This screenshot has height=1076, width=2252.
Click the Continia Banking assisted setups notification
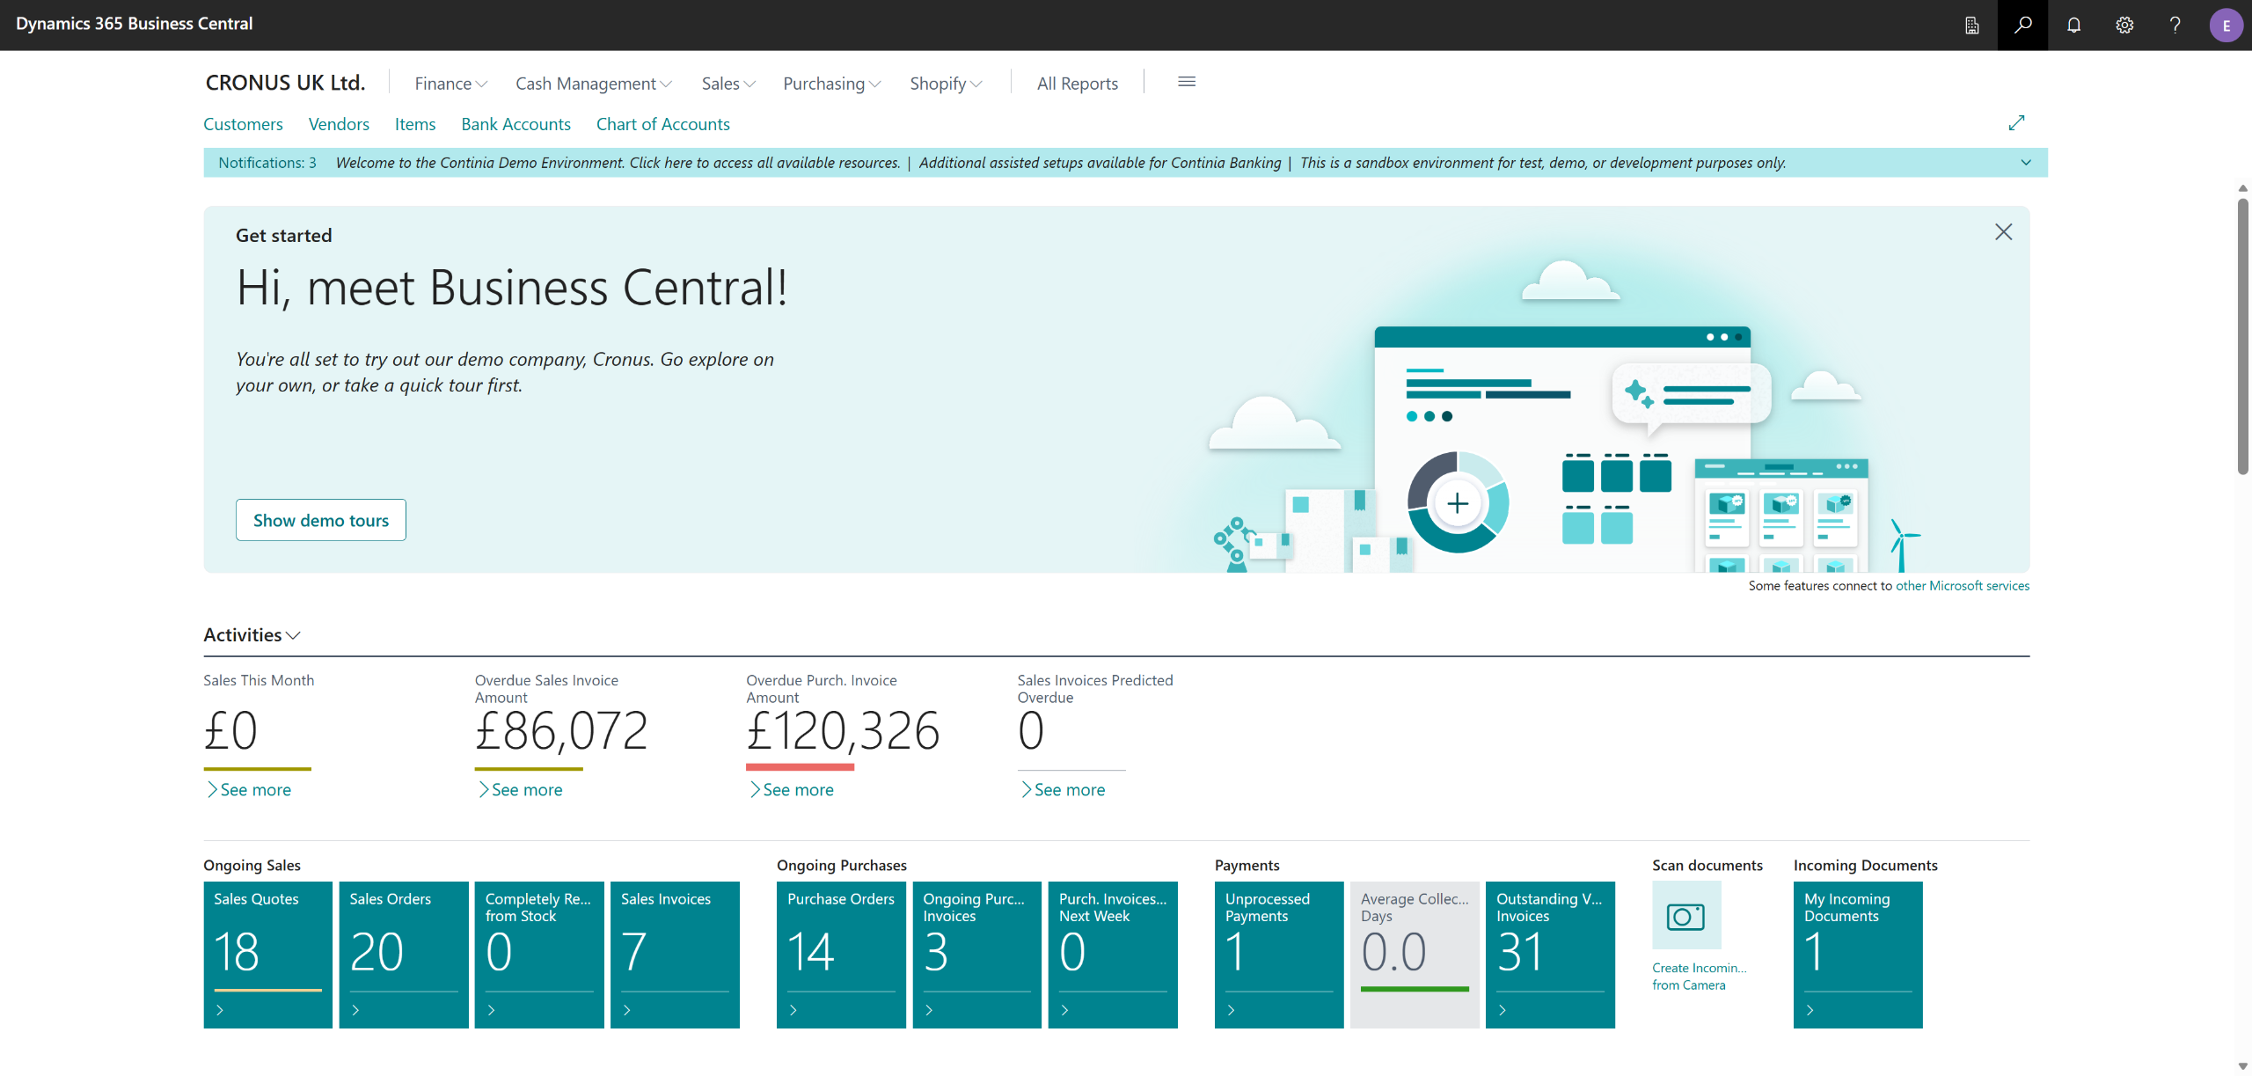click(x=1100, y=163)
